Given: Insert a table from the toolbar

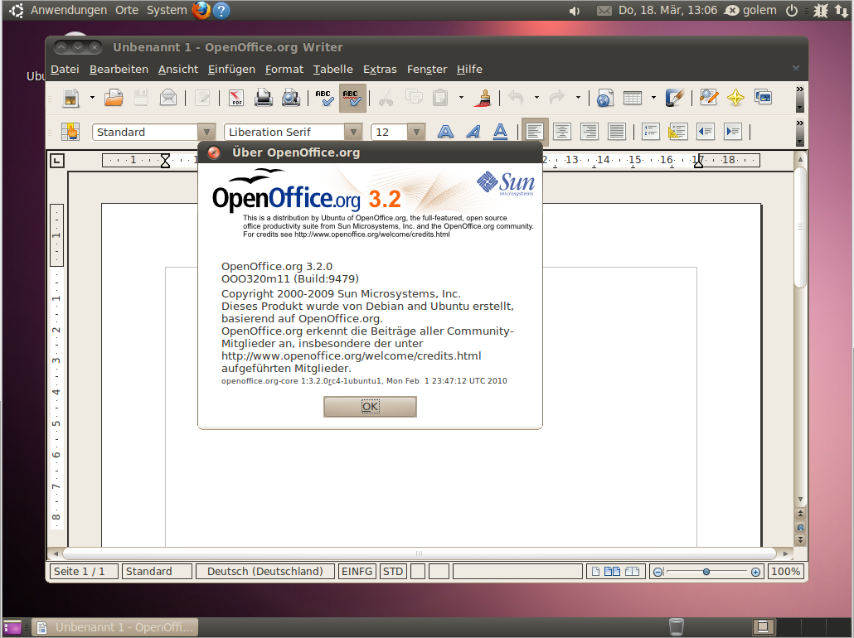Looking at the screenshot, I should tap(633, 98).
